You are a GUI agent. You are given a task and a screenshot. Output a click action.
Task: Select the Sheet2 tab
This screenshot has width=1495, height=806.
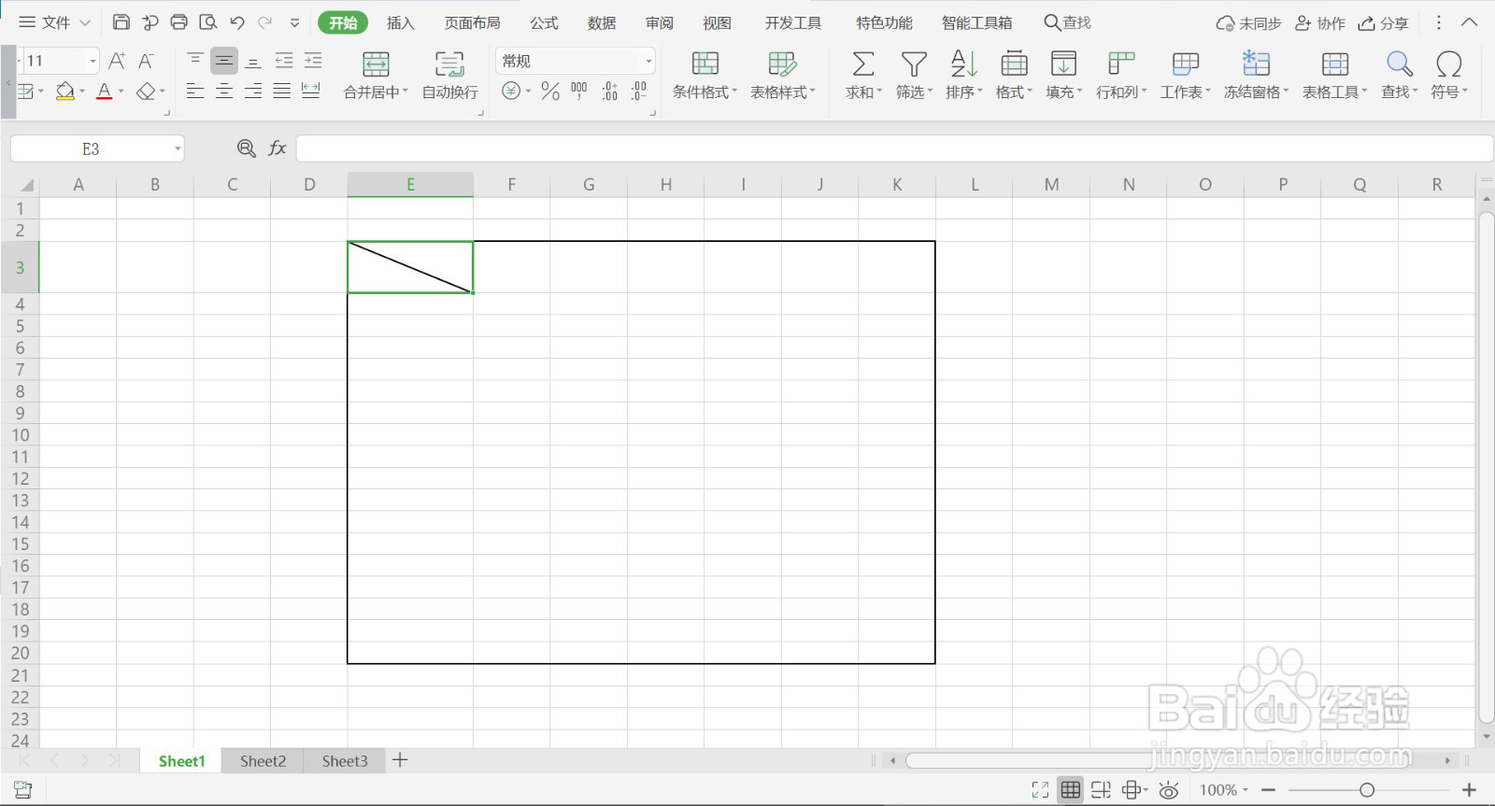point(263,761)
